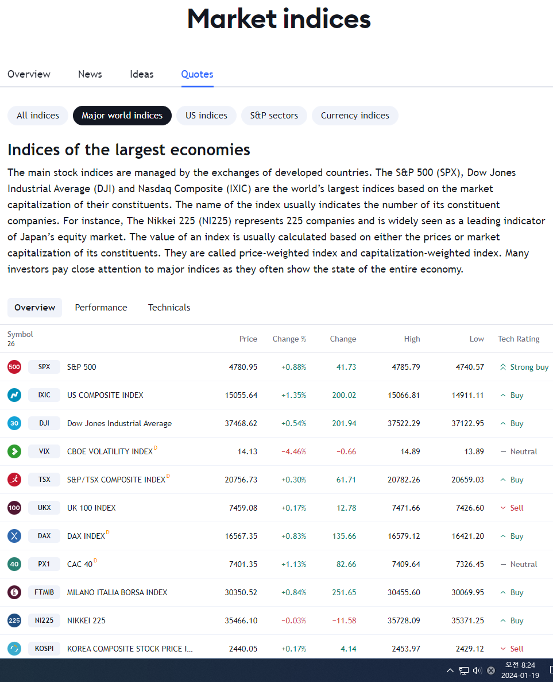Open the PX1 ticker badge

pos(44,564)
